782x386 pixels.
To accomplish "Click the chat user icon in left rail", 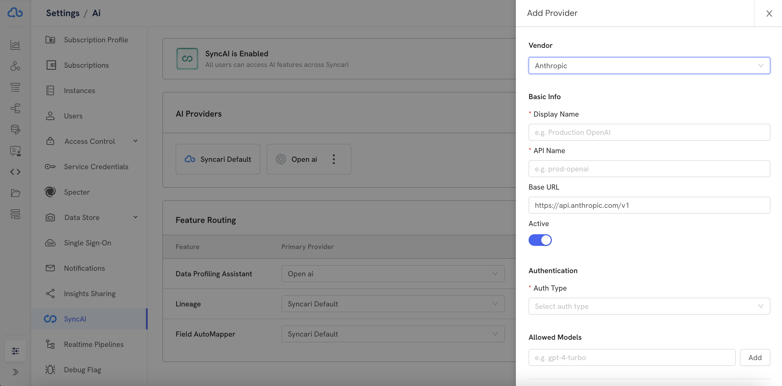I will 15,151.
